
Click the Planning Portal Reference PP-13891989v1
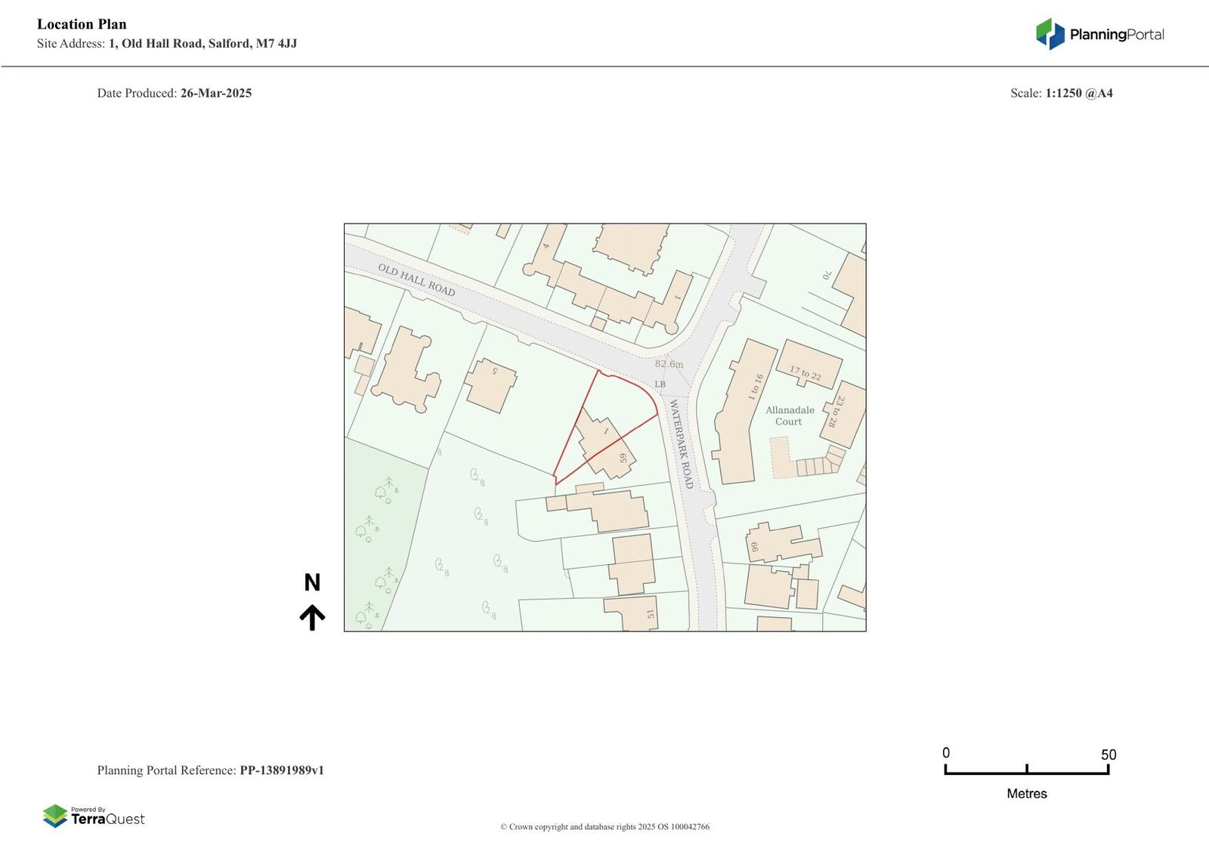[x=282, y=770]
